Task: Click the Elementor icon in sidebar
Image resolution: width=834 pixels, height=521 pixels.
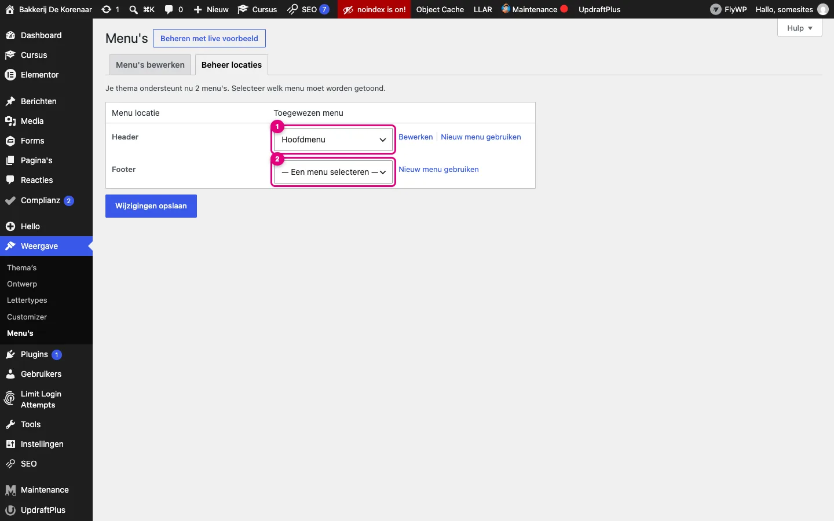Action: [10, 75]
